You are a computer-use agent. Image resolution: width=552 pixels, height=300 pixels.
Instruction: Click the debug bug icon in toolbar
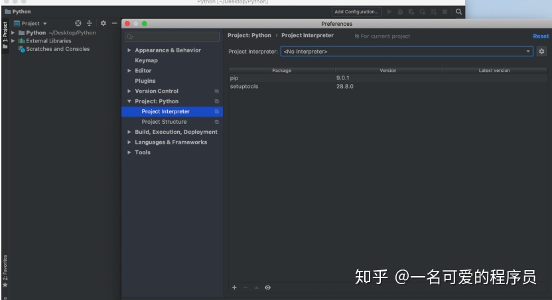(x=400, y=12)
